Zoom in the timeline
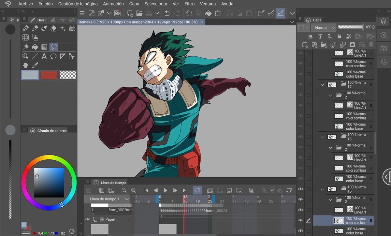The height and width of the screenshot is (236, 391). pos(133,190)
